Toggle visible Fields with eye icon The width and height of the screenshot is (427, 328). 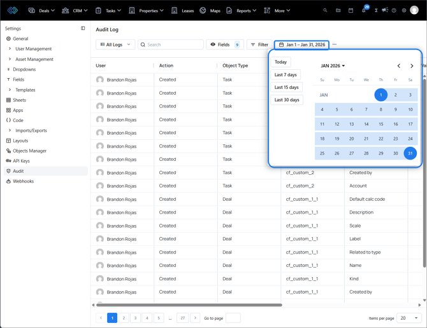[x=225, y=44]
